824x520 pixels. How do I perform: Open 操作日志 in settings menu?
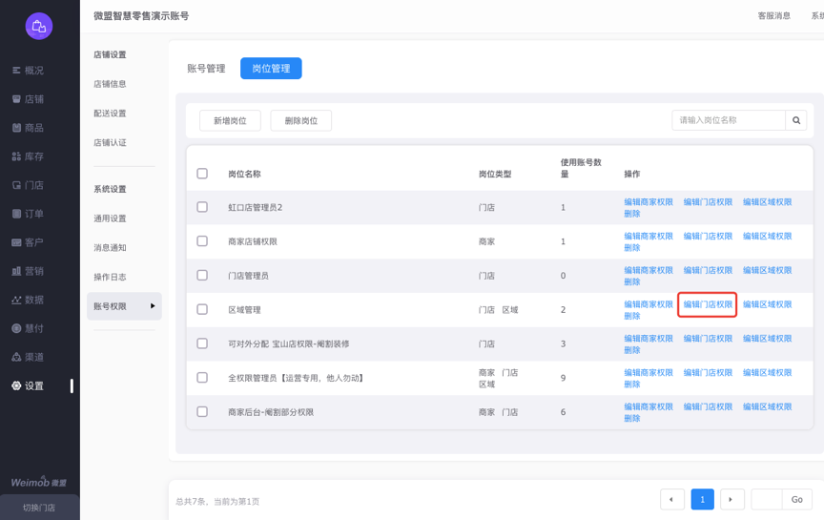pos(110,277)
